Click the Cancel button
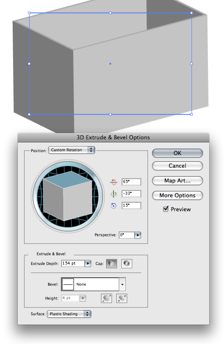This screenshot has height=344, width=224. tap(177, 166)
